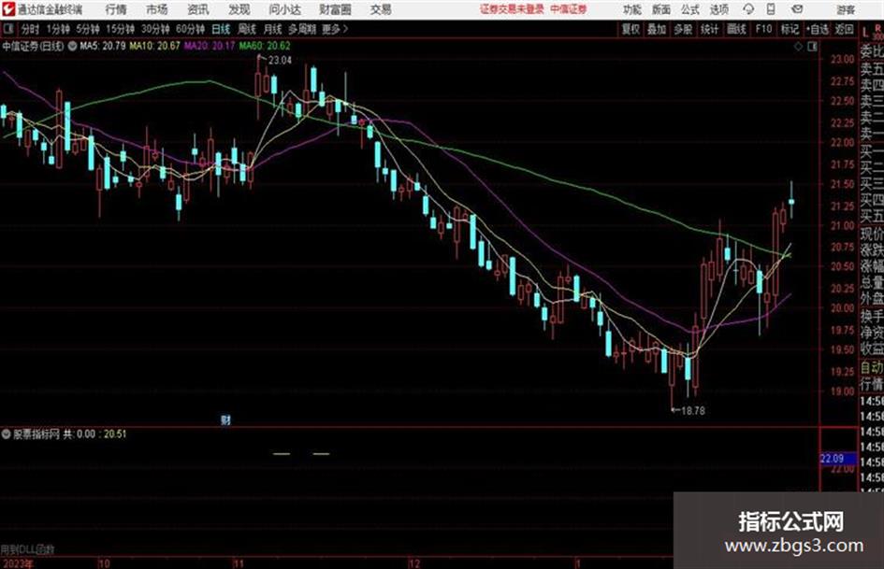
Task: Open the MA indicator dropdown beside 中信证券(日线)
Action: 72,46
